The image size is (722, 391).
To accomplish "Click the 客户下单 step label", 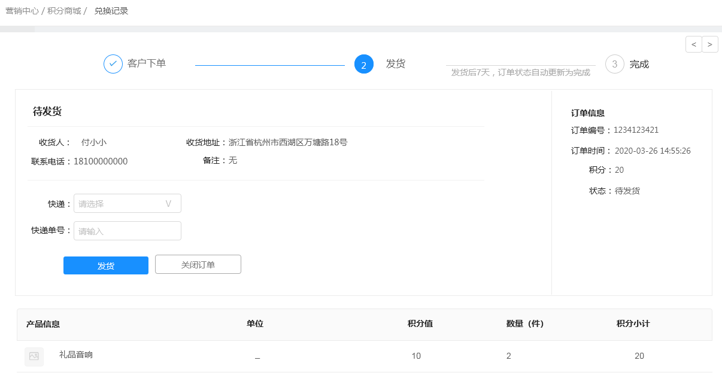I will (x=147, y=63).
